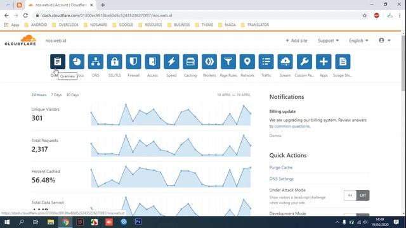Open the notification center in the system tray

396,222
